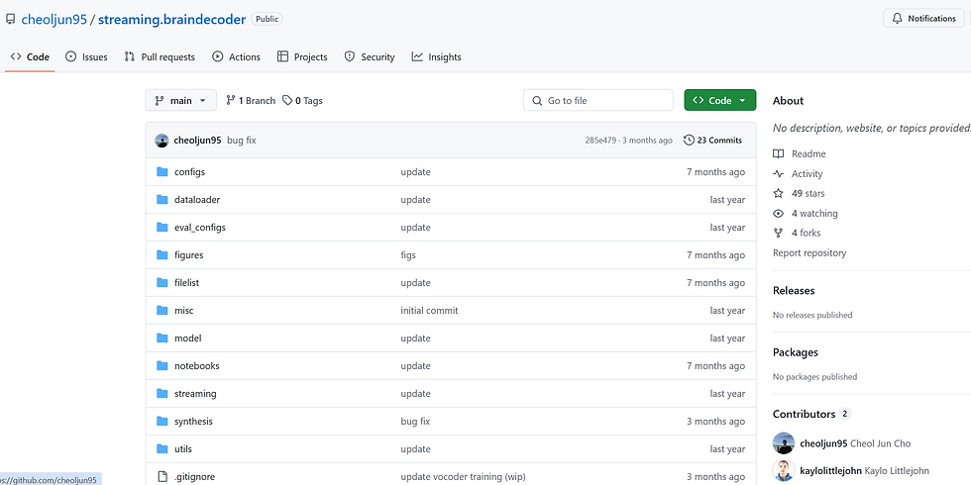Viewport: 971px width, 485px height.
Task: Click the dataloader folder icon
Action: (162, 200)
